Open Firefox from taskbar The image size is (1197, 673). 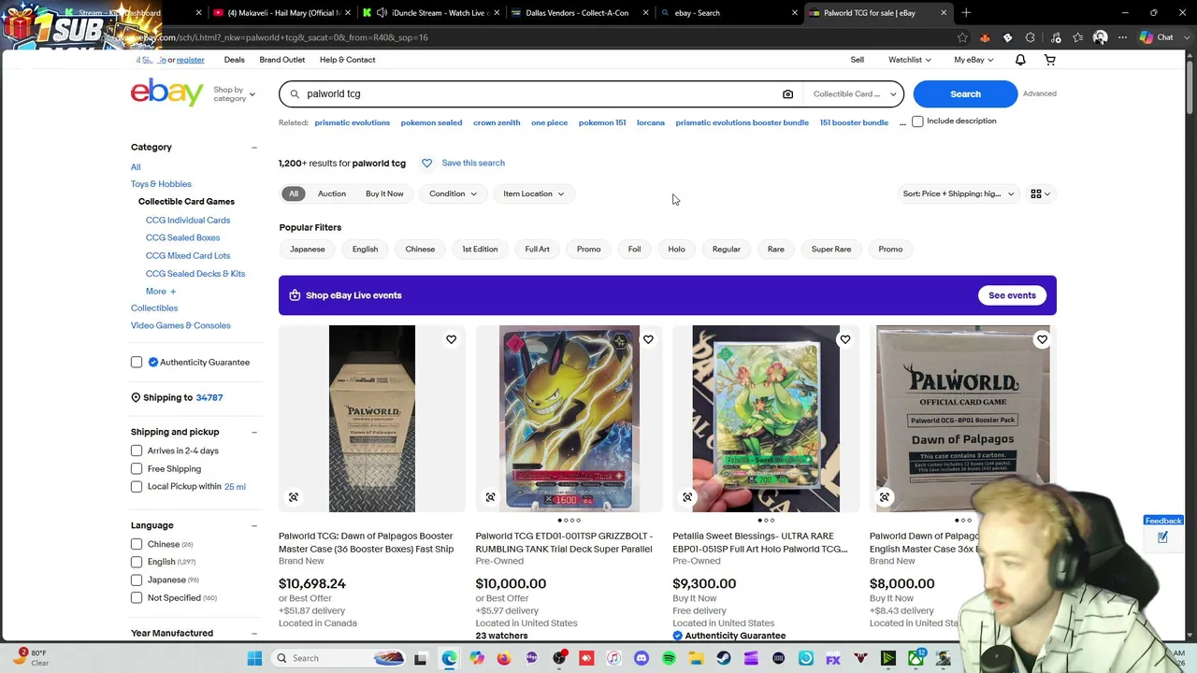504,658
